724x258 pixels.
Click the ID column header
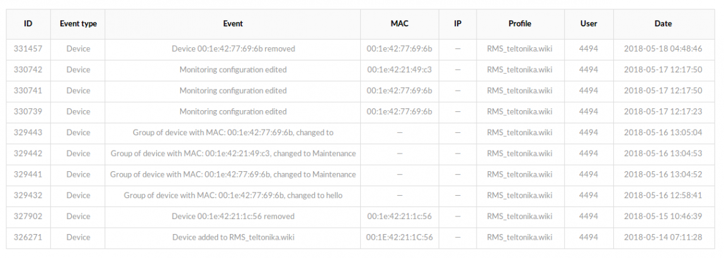click(28, 24)
